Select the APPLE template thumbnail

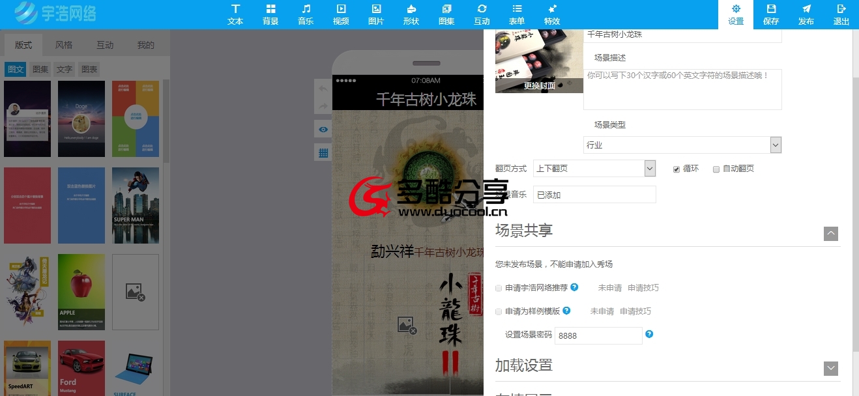click(81, 292)
